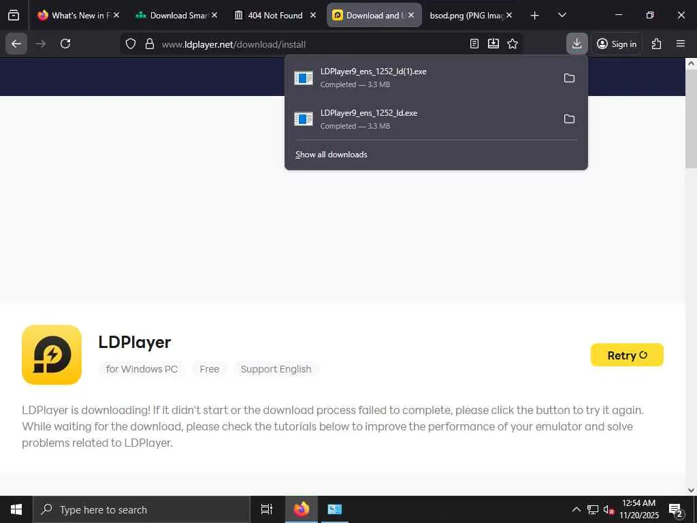Click the 'Free' tag

210,369
